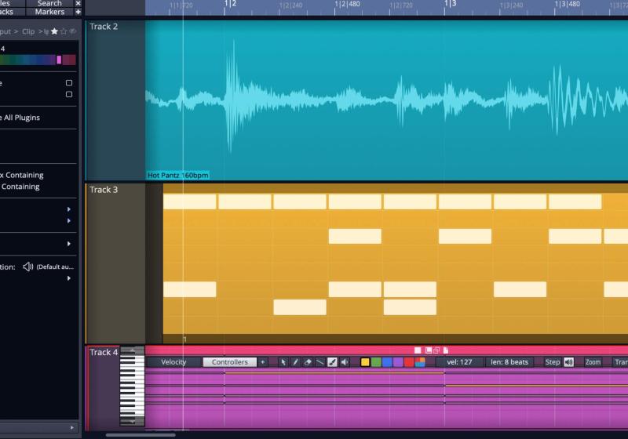Image resolution: width=628 pixels, height=439 pixels.
Task: Click the outlined star icon
Action: tap(64, 31)
